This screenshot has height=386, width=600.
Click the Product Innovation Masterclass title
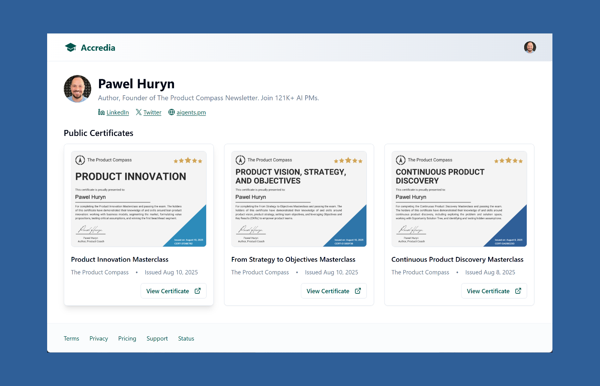[120, 259]
